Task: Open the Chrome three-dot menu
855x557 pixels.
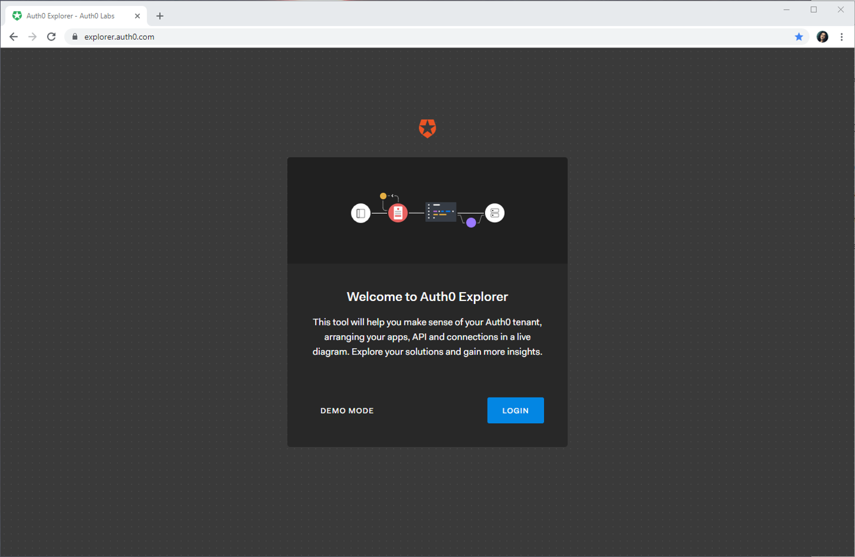Action: (x=842, y=37)
